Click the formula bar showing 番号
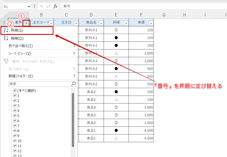Screen dimensions: 227x157 [x=144, y=6]
